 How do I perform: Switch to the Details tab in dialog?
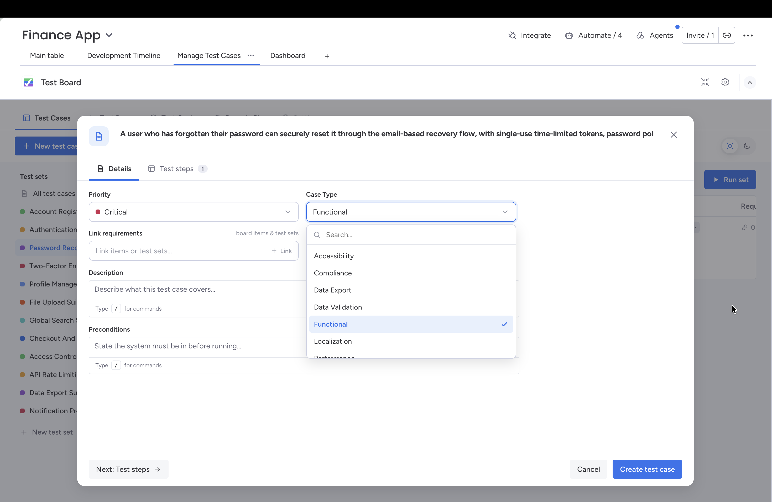(114, 169)
